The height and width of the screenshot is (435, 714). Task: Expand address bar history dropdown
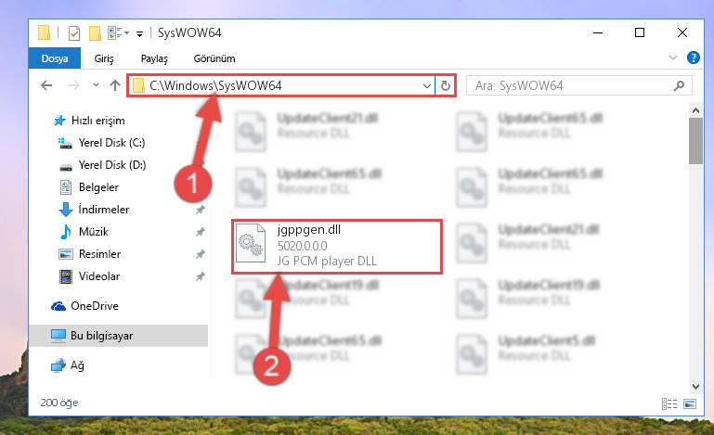(x=427, y=85)
